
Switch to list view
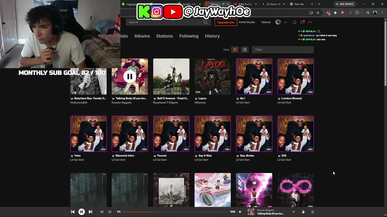point(245,50)
